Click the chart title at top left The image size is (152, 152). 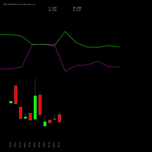pyautogui.click(x=19, y=5)
